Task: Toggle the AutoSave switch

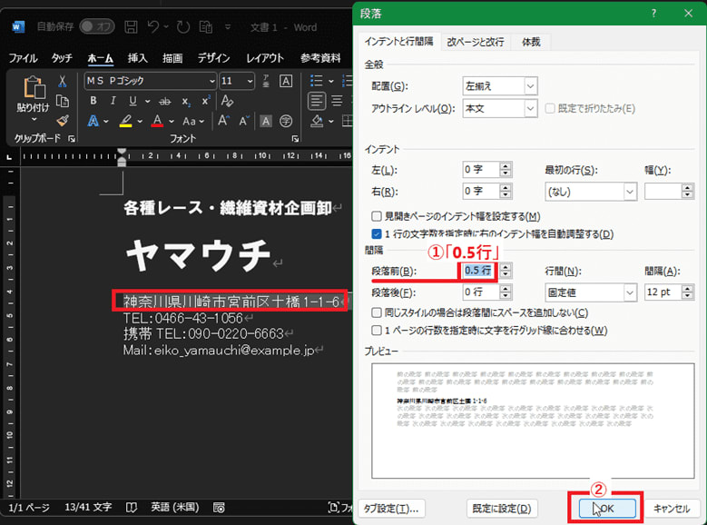Action: [x=96, y=26]
